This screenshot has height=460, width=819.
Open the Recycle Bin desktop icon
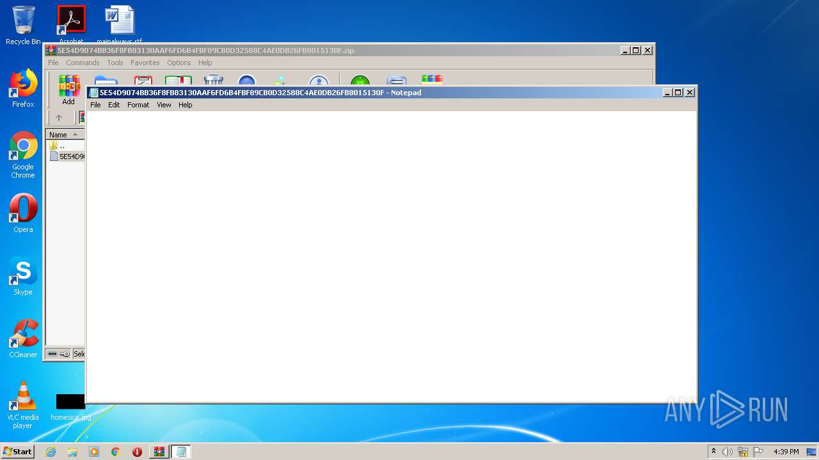click(x=23, y=26)
